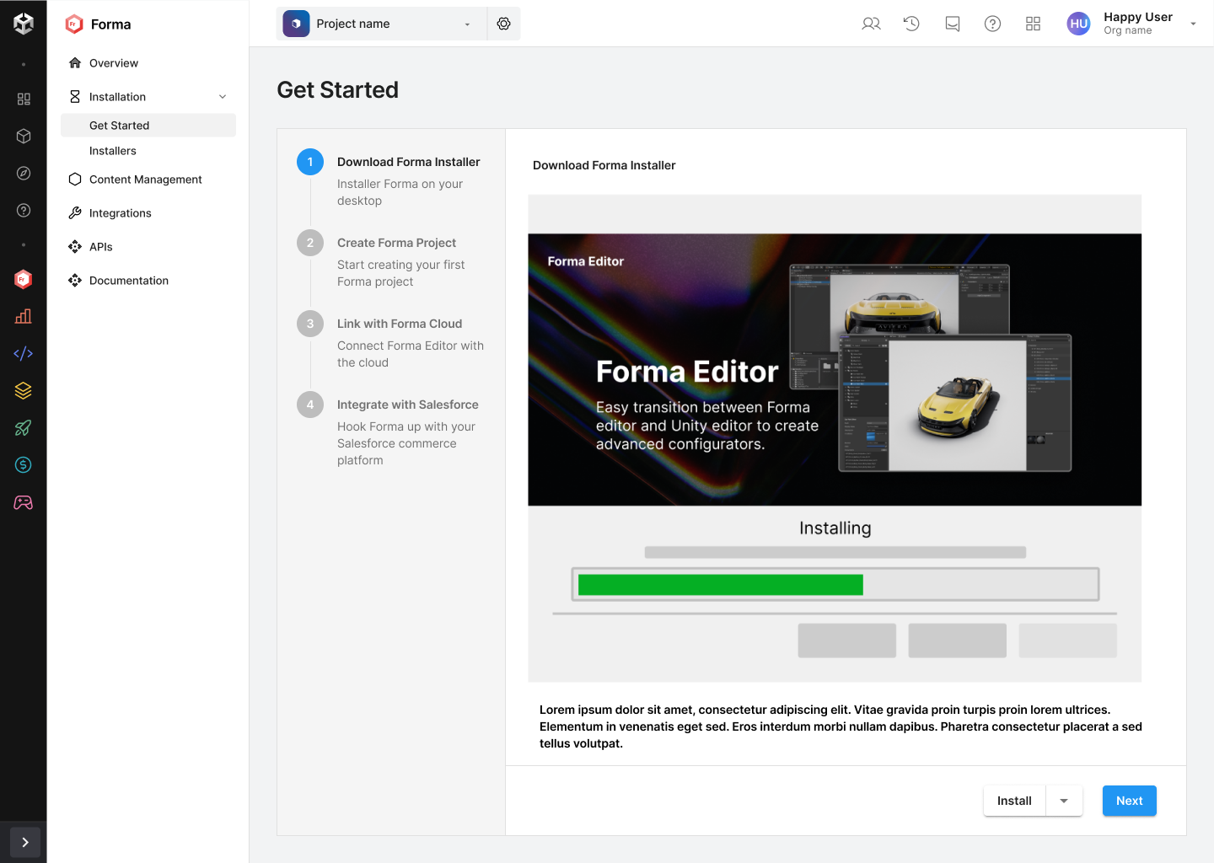The image size is (1214, 863).
Task: Open Integrations in the sidebar
Action: pyautogui.click(x=148, y=213)
